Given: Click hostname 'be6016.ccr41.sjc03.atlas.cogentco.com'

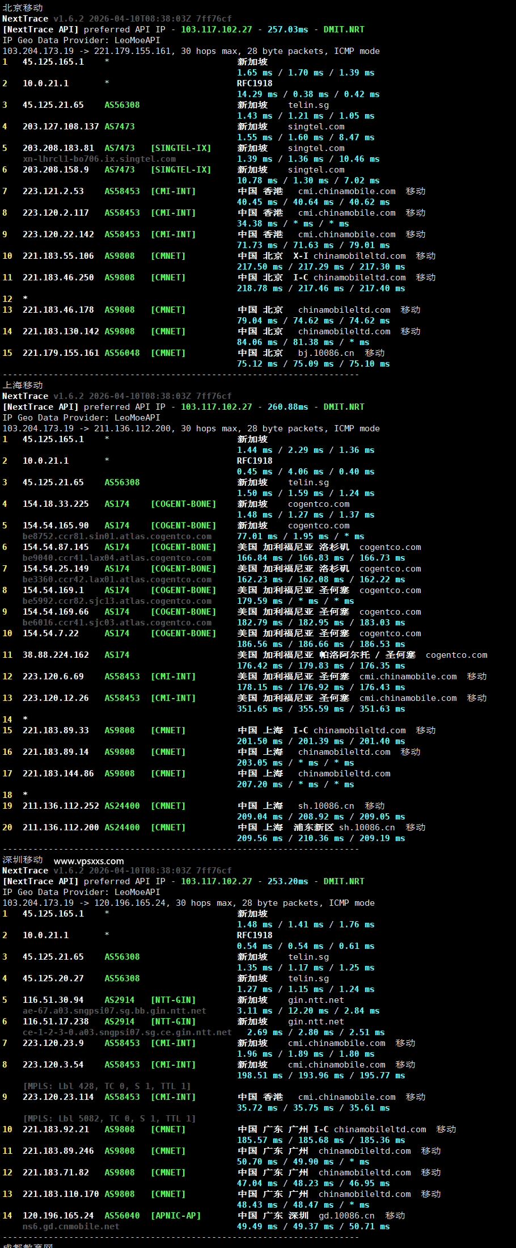Looking at the screenshot, I should 117,623.
